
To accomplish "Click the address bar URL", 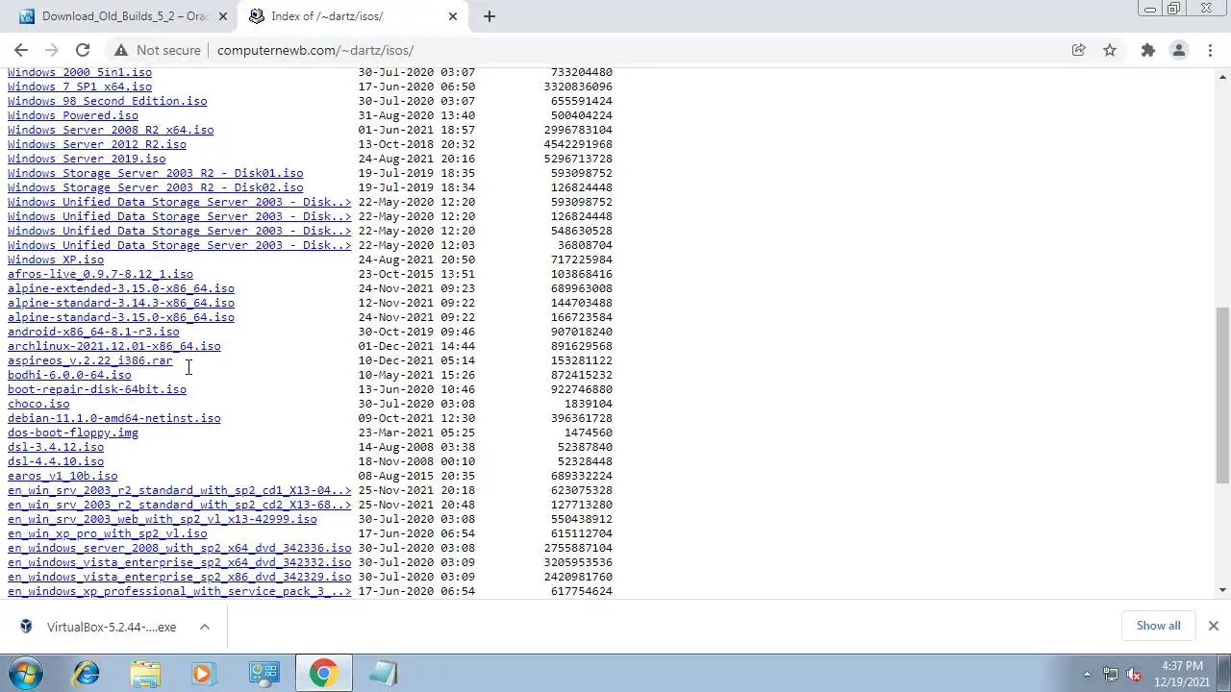I will click(315, 50).
